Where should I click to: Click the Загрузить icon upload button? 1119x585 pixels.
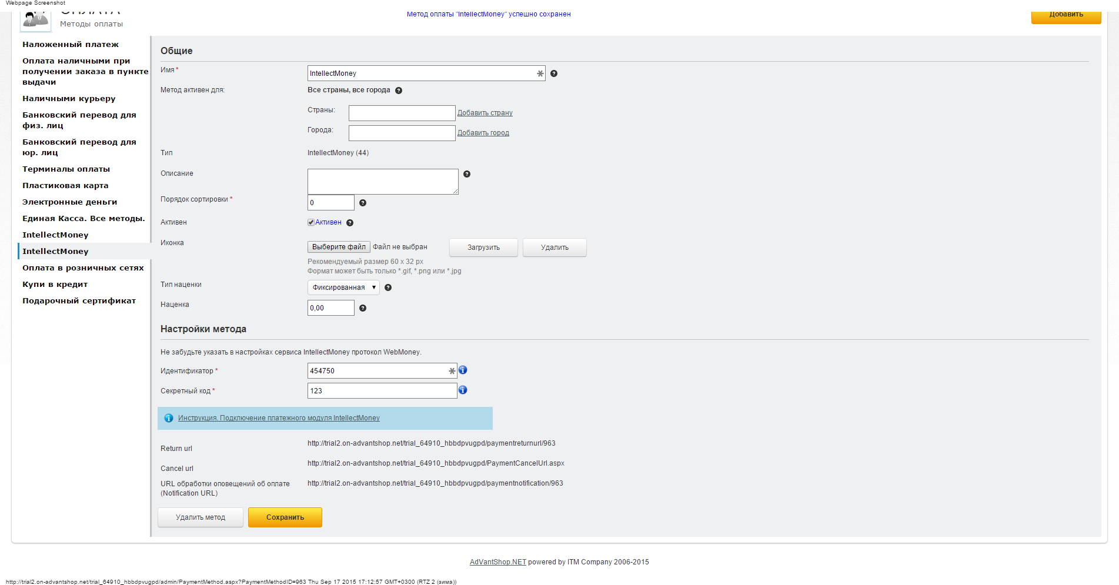(483, 248)
